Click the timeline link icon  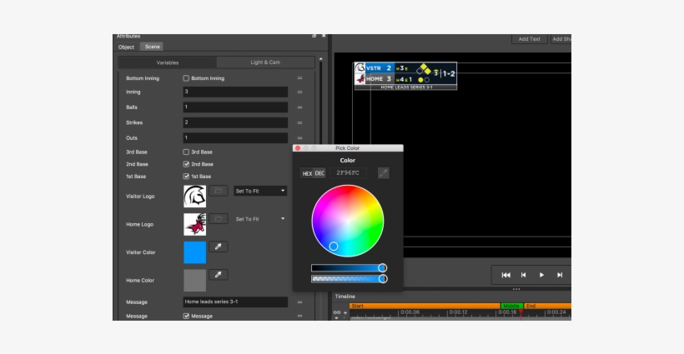(x=337, y=312)
